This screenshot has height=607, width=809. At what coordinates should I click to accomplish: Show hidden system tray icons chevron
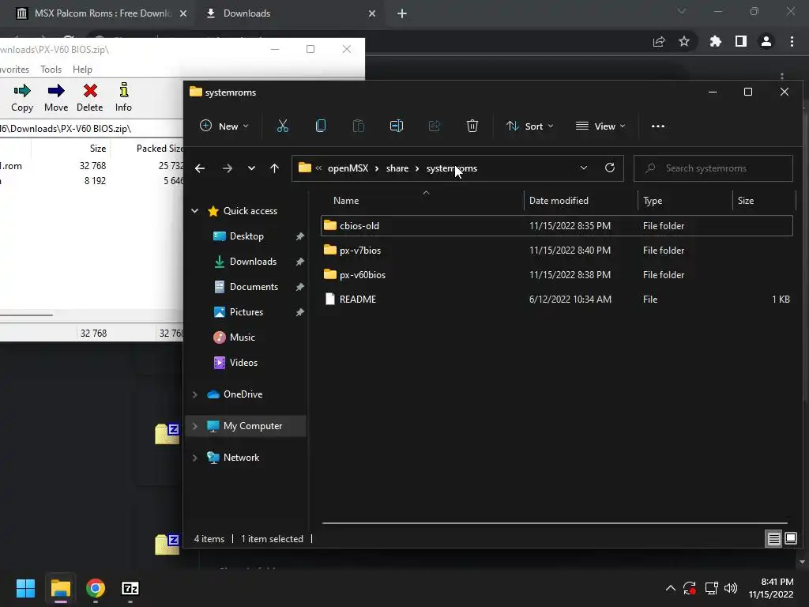click(670, 588)
